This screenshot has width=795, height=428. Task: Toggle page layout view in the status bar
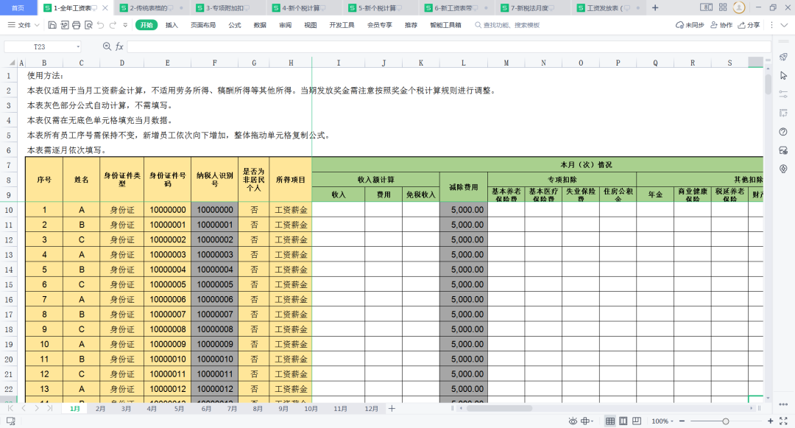(x=623, y=421)
